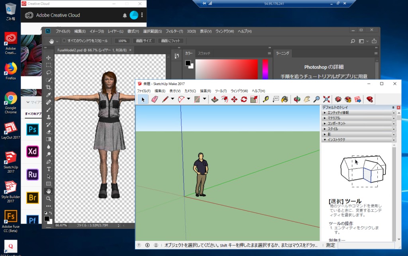Screen dimensions: 408x256
Task: Expand SketchUp Shadows panel (影)
Action: tap(358, 134)
